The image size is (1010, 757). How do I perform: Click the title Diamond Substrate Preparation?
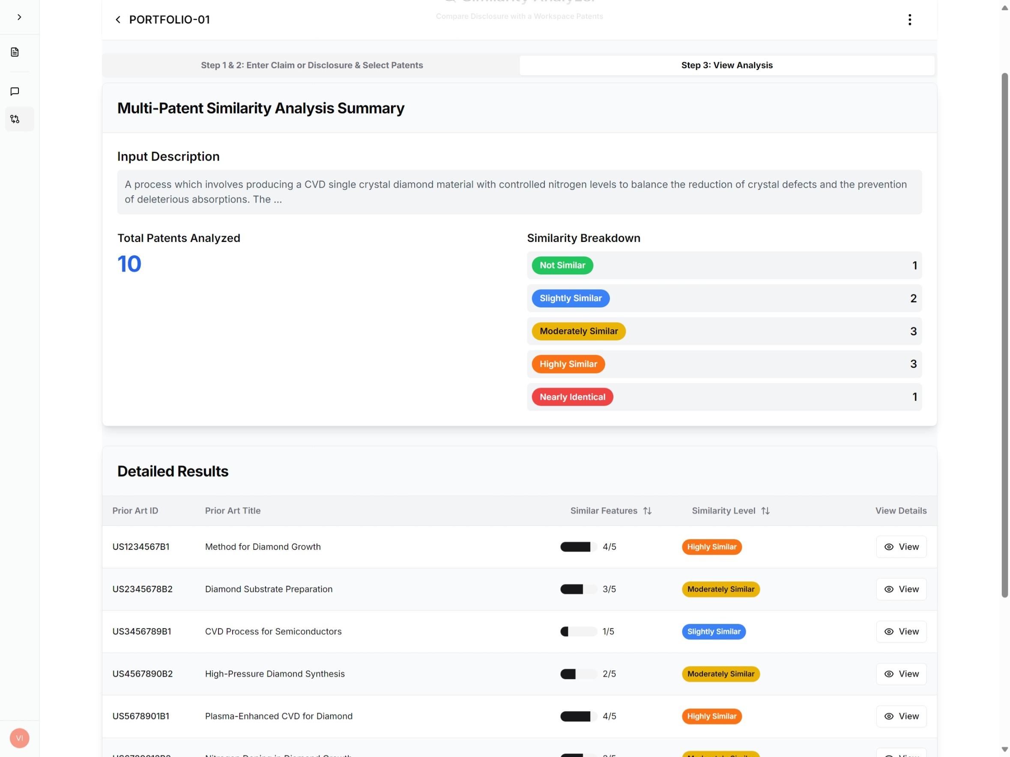coord(269,589)
